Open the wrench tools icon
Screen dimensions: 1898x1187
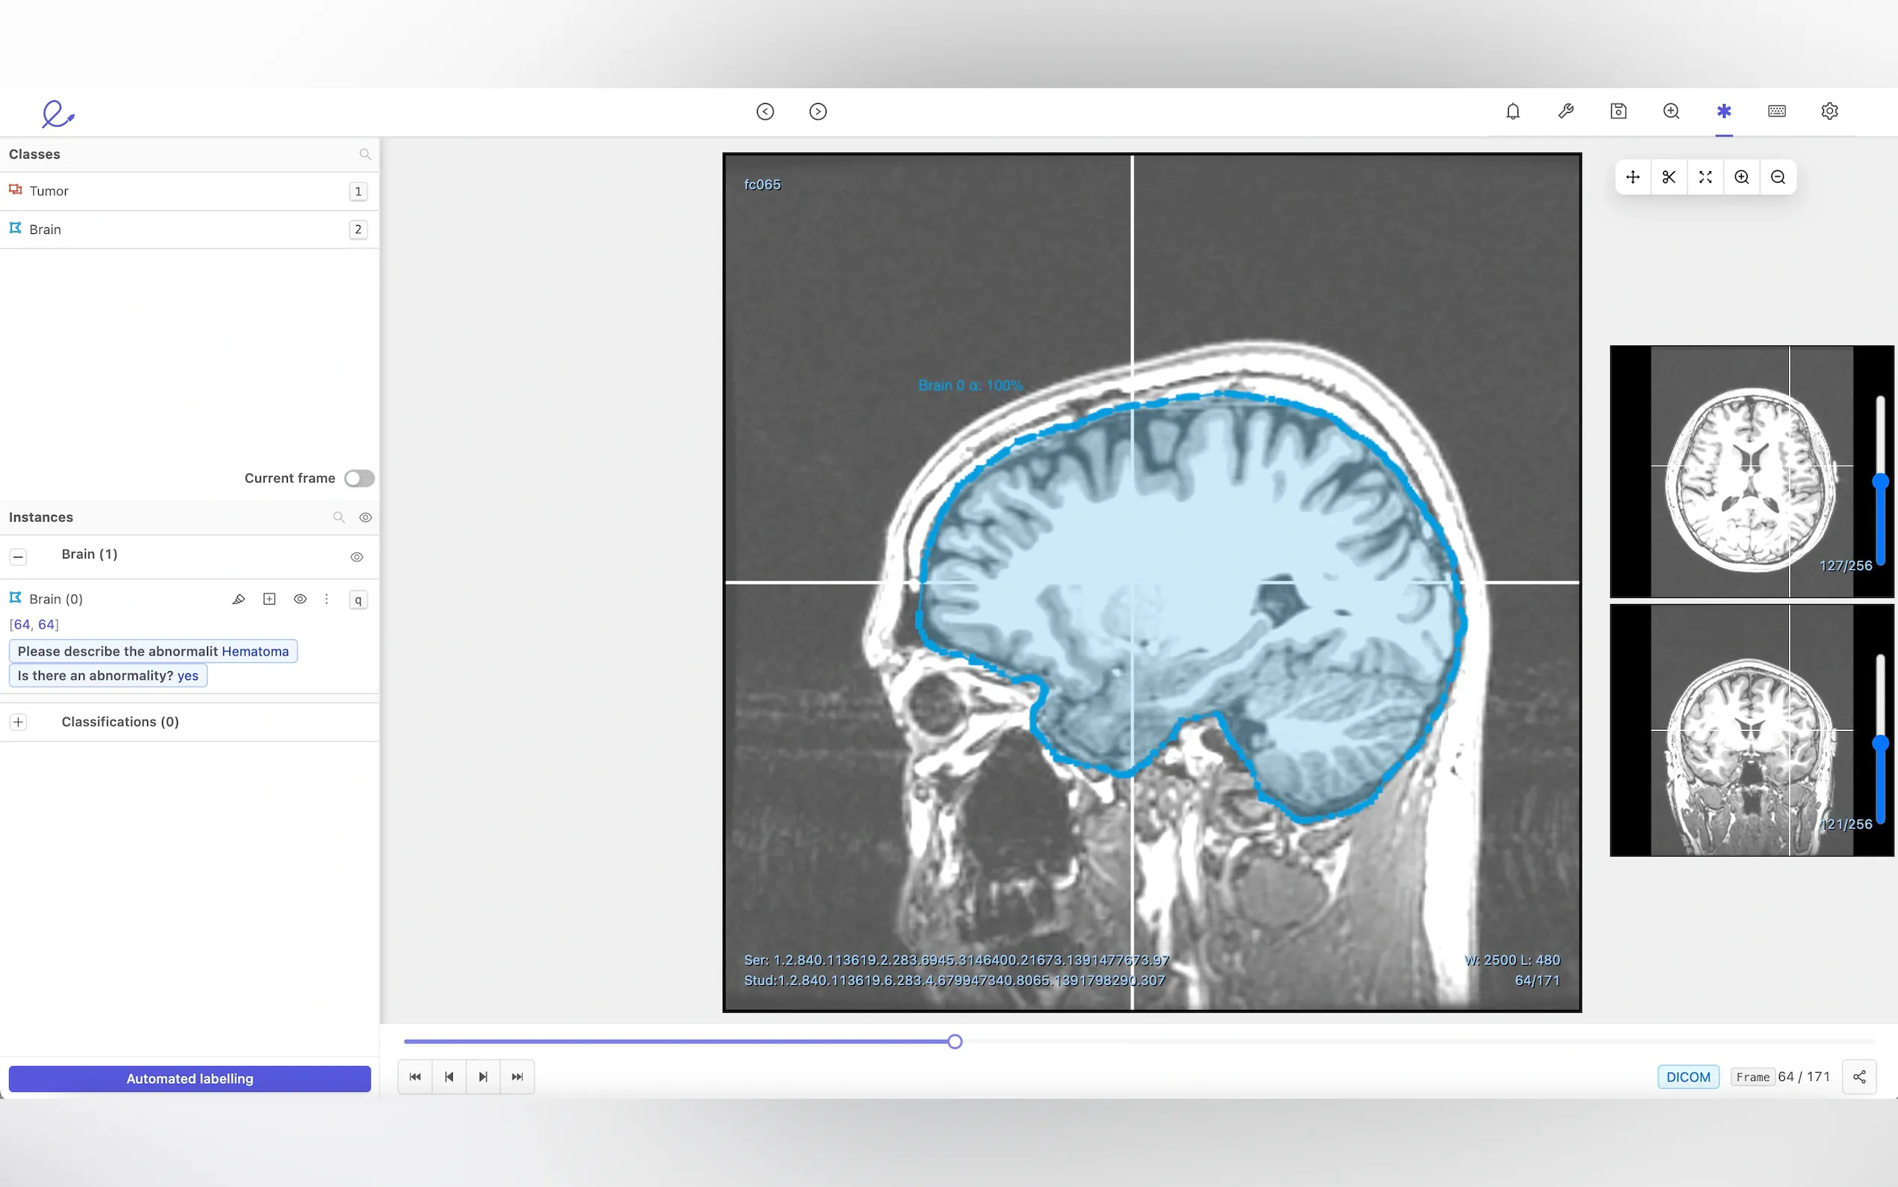[x=1565, y=111]
